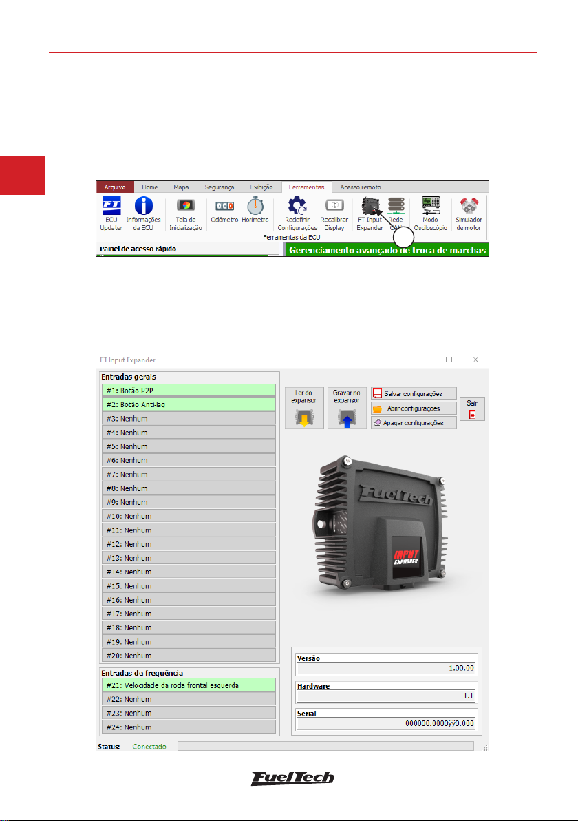Screen dimensions: 578x821
Task: Open Recalibrar Display tool
Action: pyautogui.click(x=335, y=207)
